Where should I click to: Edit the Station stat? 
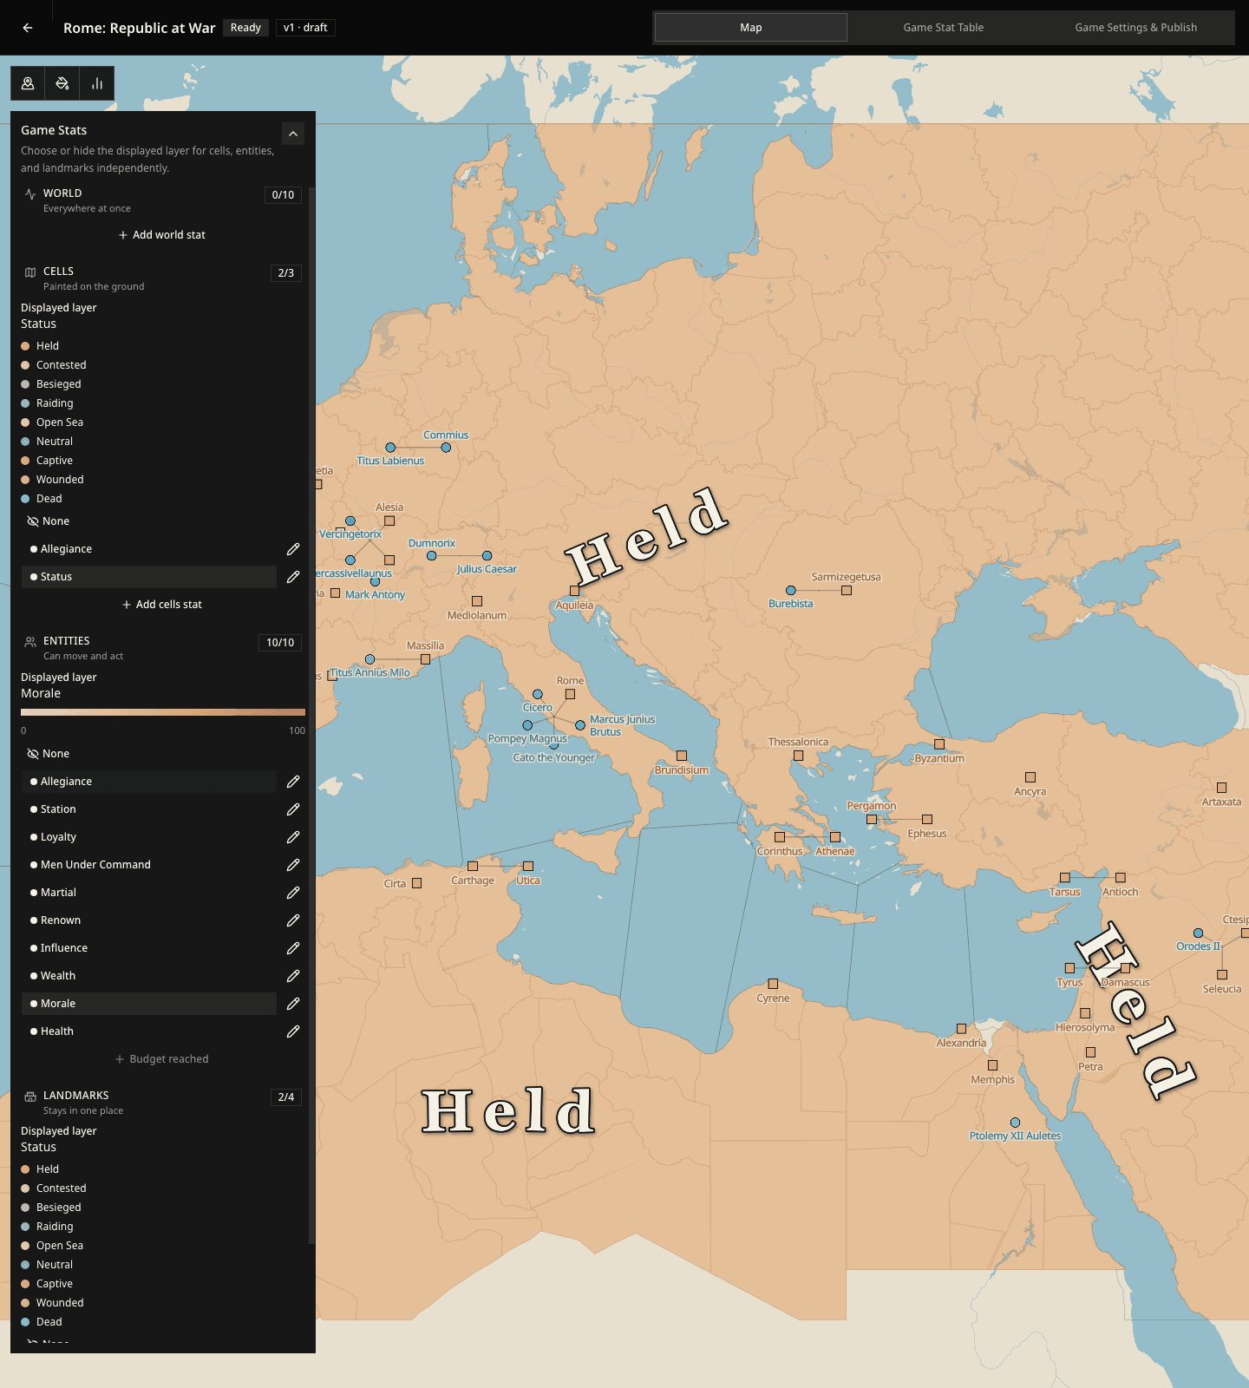pyautogui.click(x=293, y=809)
